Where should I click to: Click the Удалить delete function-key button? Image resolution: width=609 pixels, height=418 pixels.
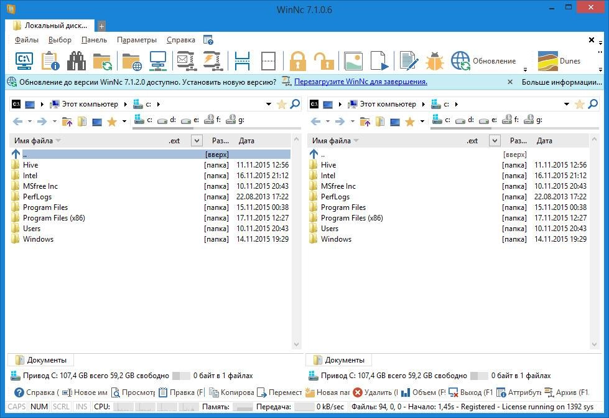(x=376, y=392)
